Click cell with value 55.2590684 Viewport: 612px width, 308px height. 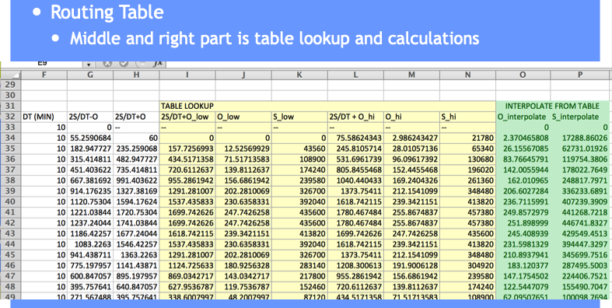[x=90, y=138]
